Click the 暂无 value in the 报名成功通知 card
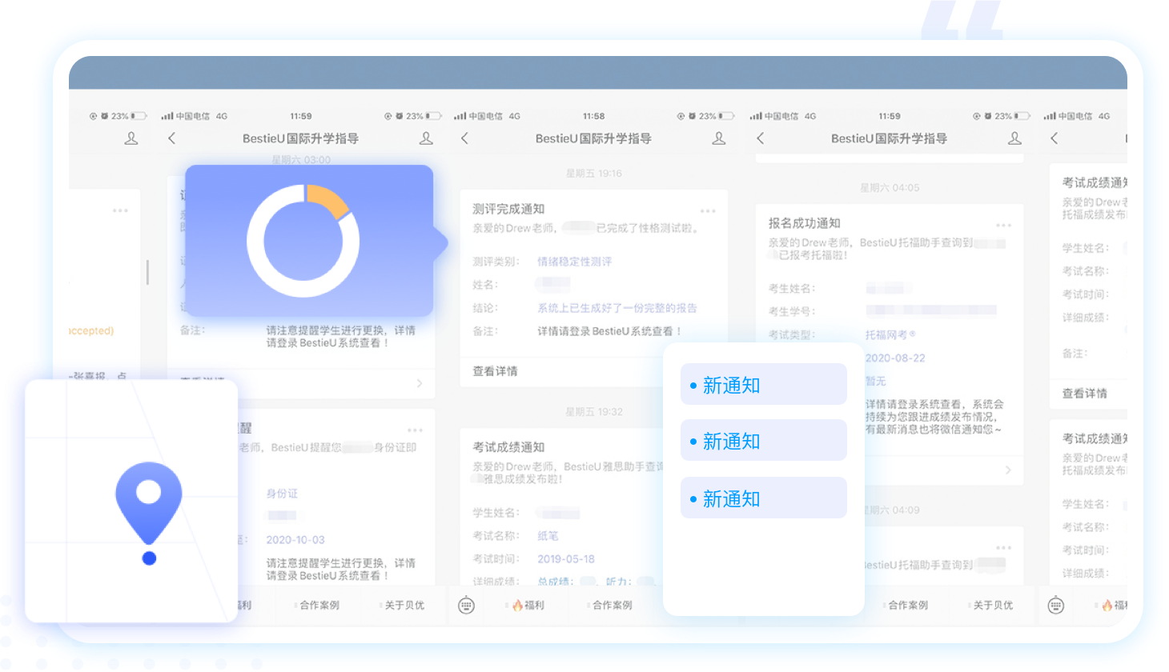Viewport: 1169px width, 672px height. point(875,382)
